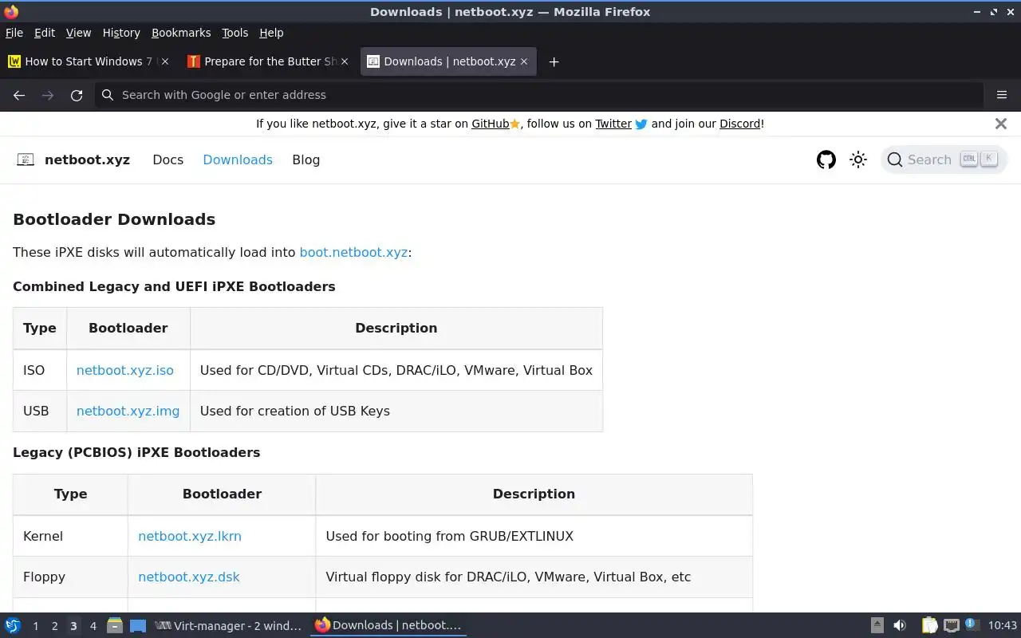Switch to Virt-manager taskbar window
1021x638 pixels.
pyautogui.click(x=229, y=625)
